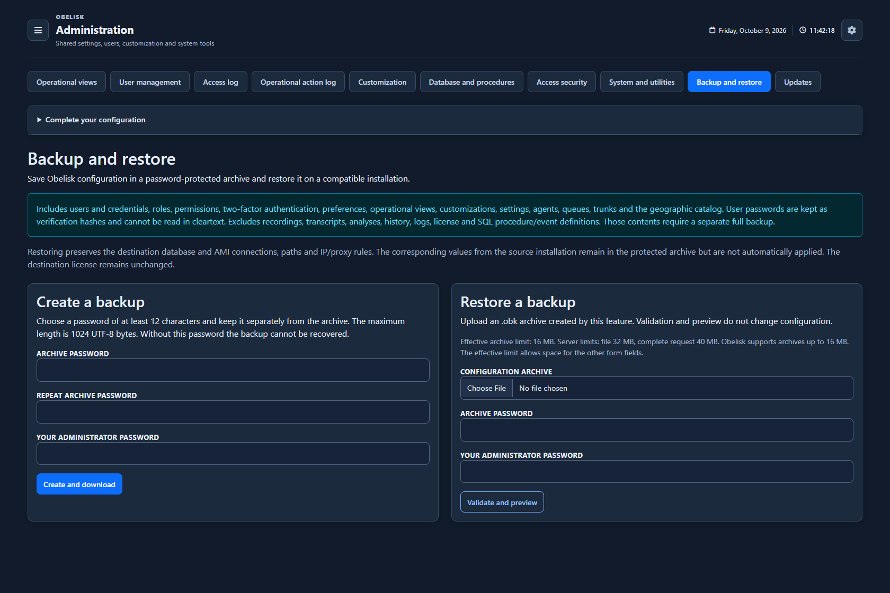Focus Archive password field in Restore a backup
Viewport: 890px width, 593px height.
tap(657, 430)
